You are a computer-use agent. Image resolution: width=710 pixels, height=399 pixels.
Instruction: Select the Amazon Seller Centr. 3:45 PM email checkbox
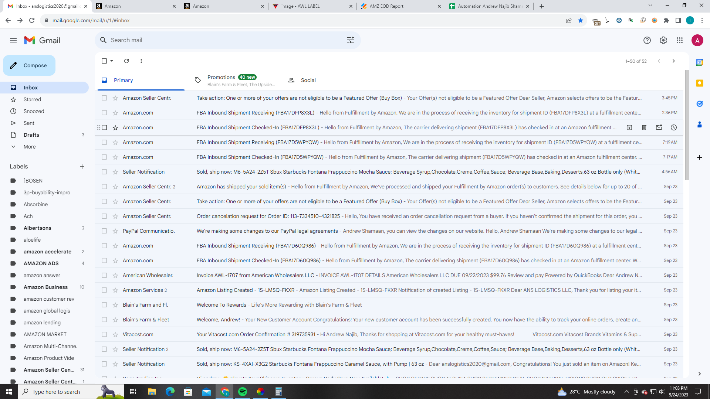(x=104, y=98)
